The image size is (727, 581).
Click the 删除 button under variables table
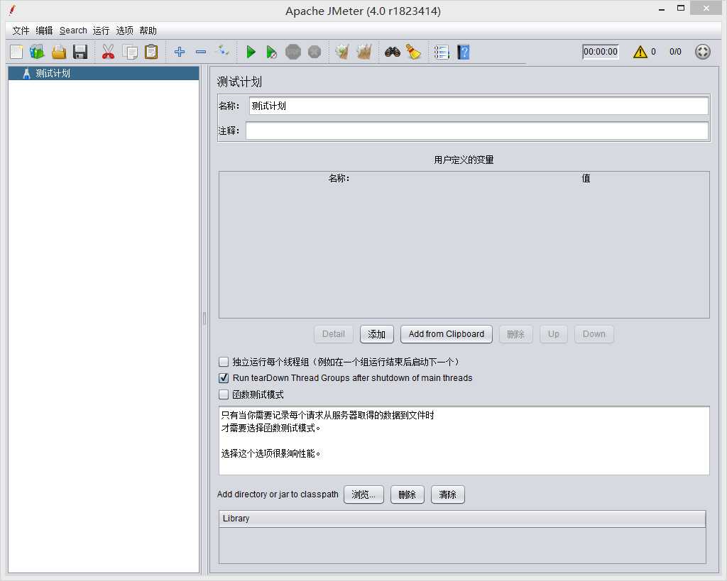[515, 334]
